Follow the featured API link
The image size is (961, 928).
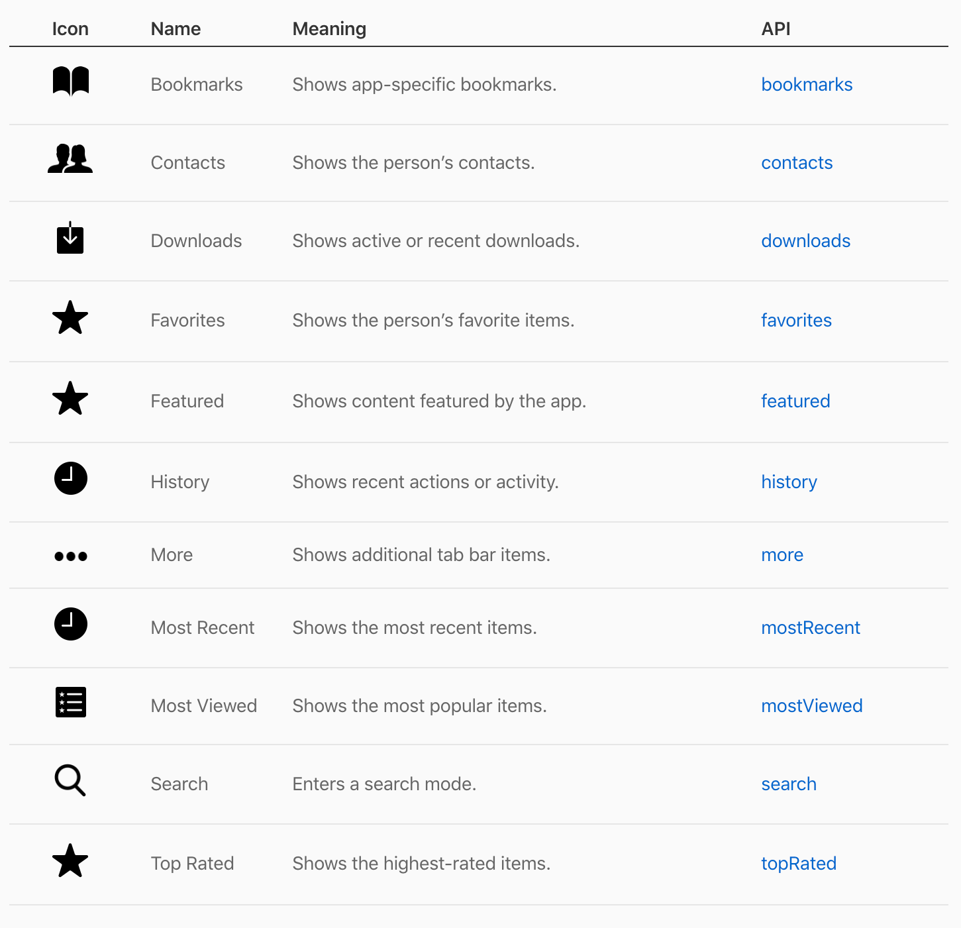pos(795,401)
